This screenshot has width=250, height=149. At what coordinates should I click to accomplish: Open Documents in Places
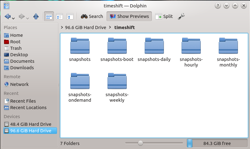[30, 61]
